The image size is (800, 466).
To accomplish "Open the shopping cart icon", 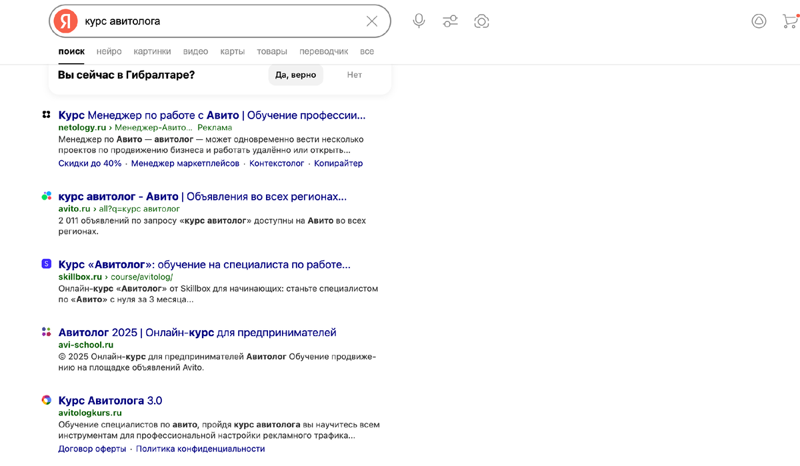I will tap(790, 21).
